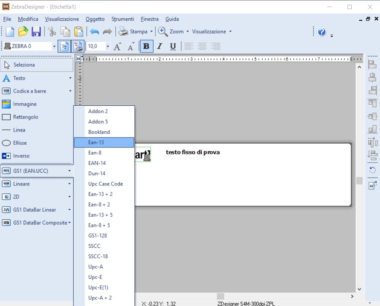Expand the Zoom dropdown arrow
This screenshot has width=380, height=306.
pos(187,31)
